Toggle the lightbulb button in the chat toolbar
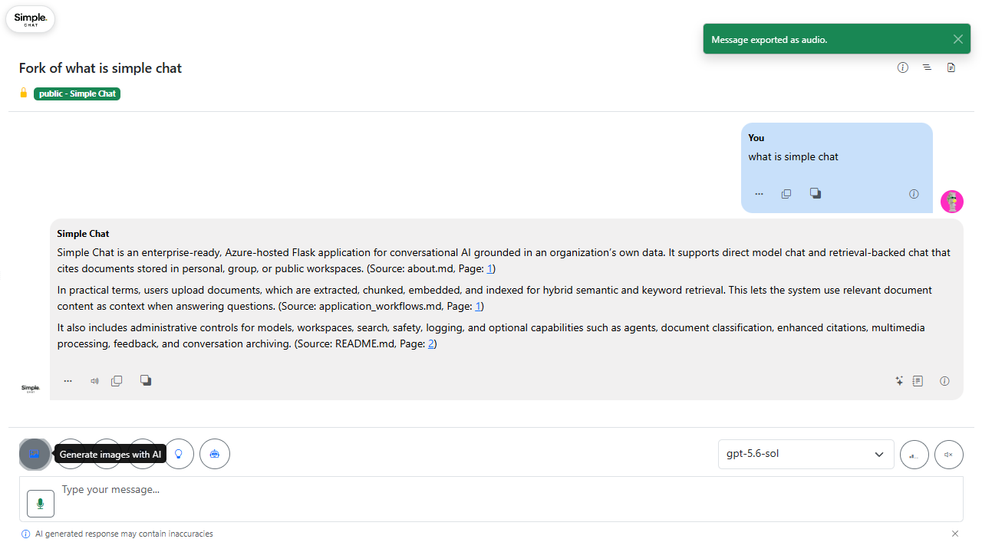The width and height of the screenshot is (982, 552). 179,454
